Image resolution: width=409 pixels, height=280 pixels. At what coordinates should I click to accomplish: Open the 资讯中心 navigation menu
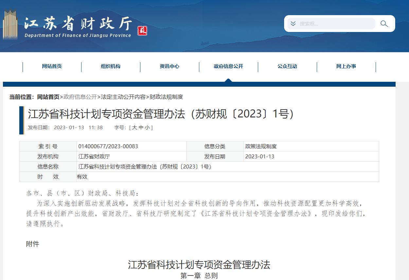169,66
